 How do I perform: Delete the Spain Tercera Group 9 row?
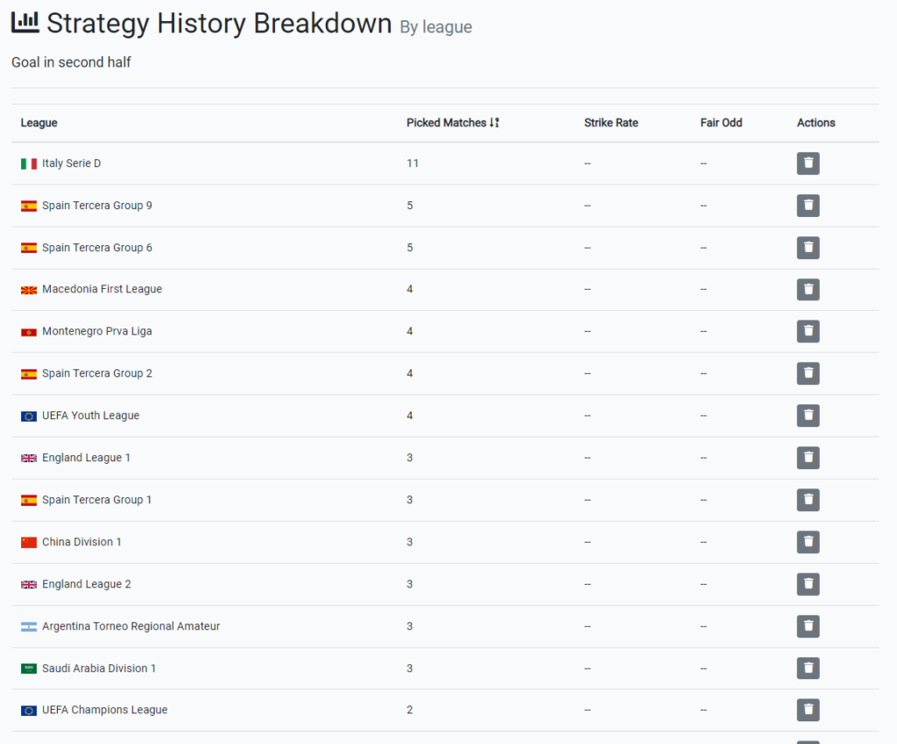point(808,205)
